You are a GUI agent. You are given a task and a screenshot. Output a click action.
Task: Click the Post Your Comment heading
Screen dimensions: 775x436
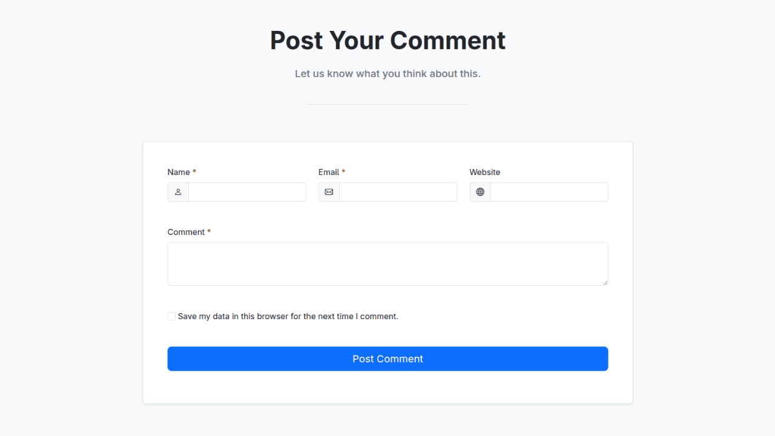(387, 40)
